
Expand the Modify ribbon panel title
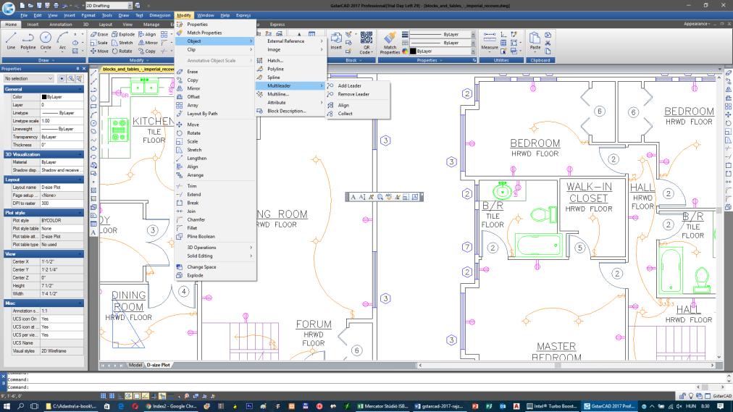(x=136, y=60)
